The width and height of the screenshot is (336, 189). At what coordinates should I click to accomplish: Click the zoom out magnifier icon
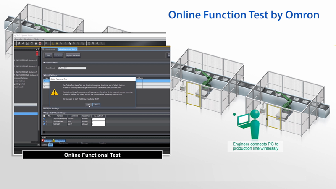click(x=97, y=44)
